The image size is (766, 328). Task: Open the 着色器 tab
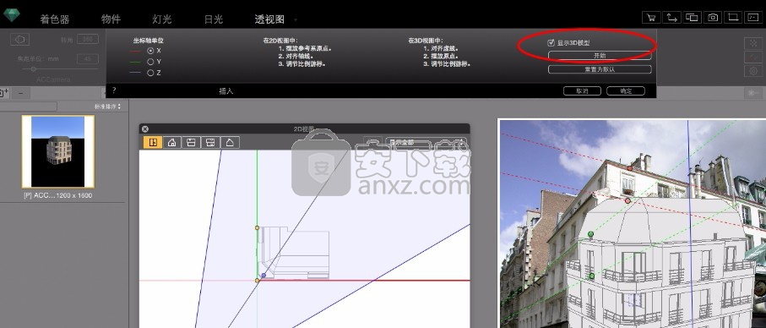(x=54, y=19)
